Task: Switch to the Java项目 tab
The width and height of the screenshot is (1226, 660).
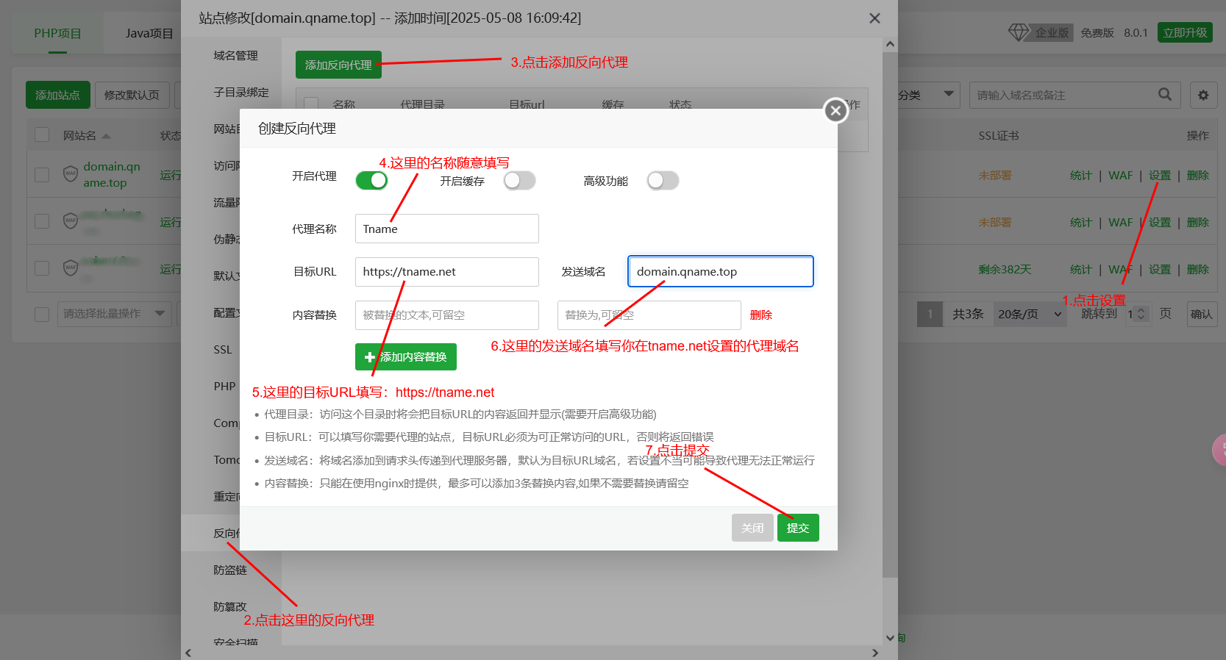Action: click(x=149, y=34)
